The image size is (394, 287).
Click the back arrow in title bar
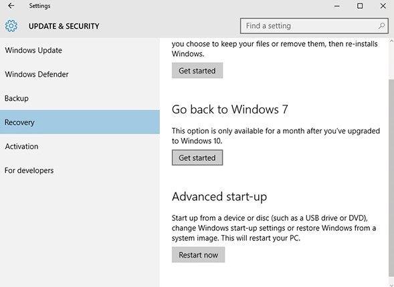(x=11, y=5)
